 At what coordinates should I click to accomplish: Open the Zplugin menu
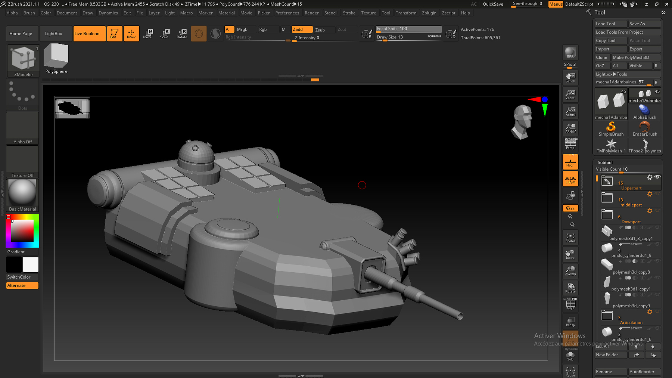tap(429, 12)
